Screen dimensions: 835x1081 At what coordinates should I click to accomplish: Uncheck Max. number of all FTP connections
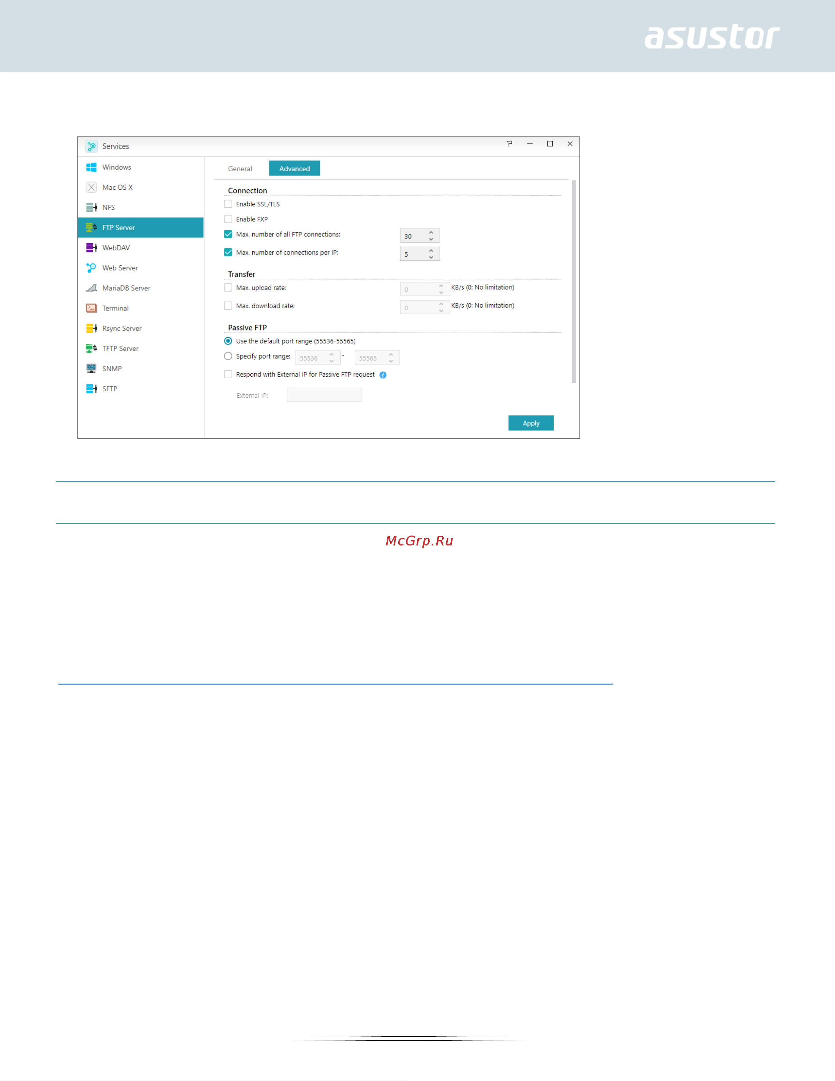coord(228,234)
